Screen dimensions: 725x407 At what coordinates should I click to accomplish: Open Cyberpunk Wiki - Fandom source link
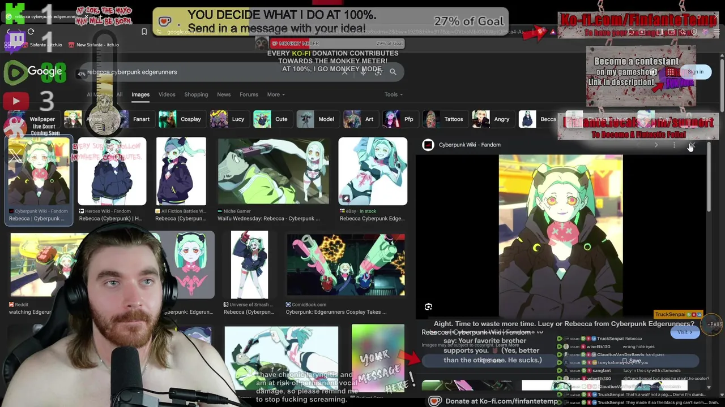(x=470, y=145)
